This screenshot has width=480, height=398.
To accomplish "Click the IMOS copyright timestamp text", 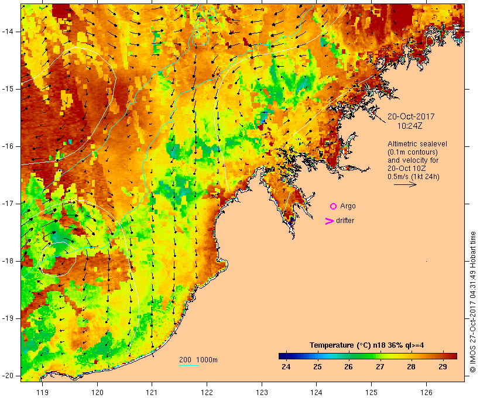I will pyautogui.click(x=472, y=302).
